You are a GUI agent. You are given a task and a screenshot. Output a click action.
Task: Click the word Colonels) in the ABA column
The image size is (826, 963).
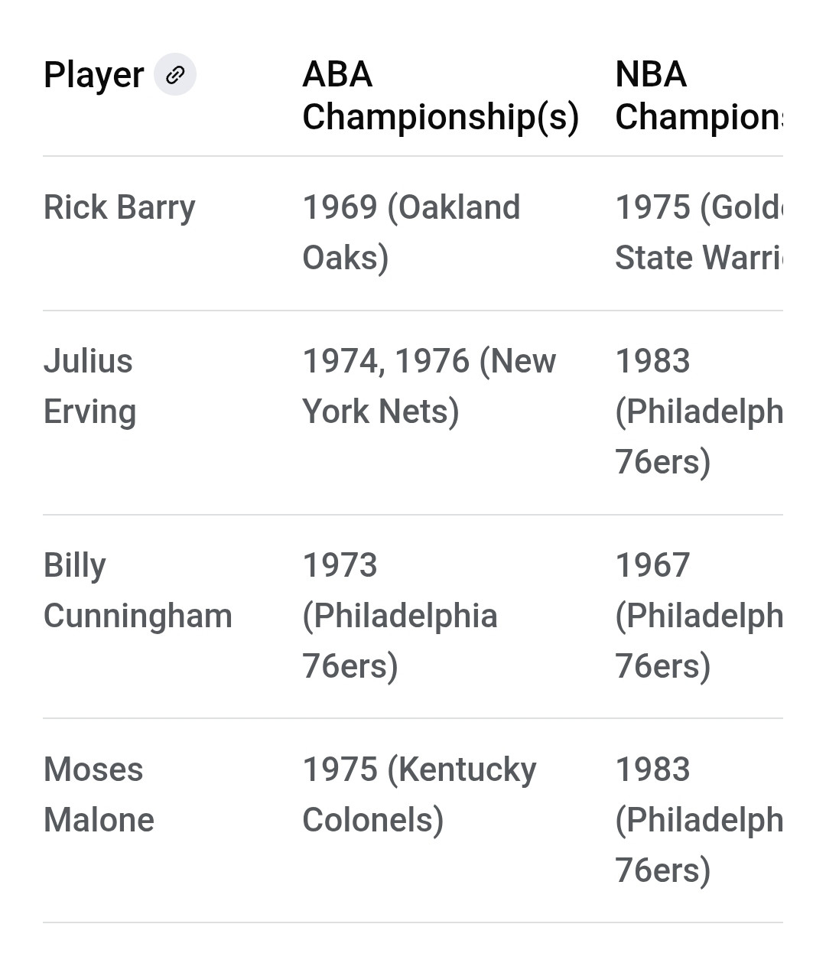tap(373, 820)
